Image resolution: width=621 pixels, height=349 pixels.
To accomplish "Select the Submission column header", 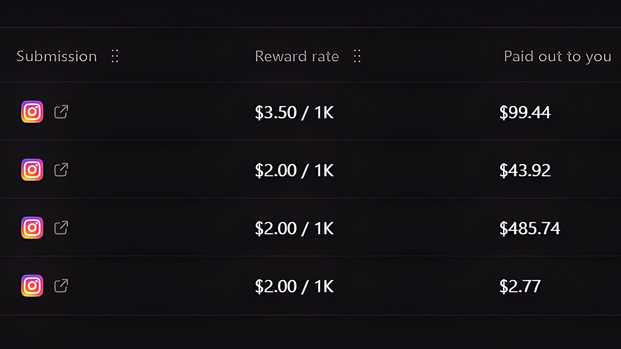I will [57, 56].
